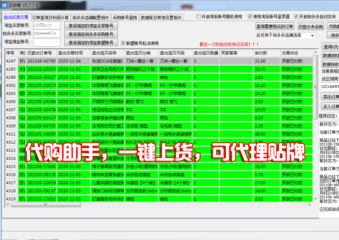Click the 卖出订单 button on right panel

click(x=331, y=97)
